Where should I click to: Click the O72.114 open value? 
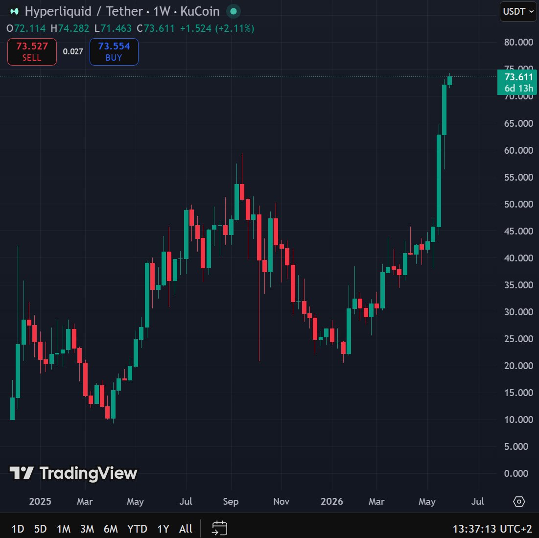pyautogui.click(x=26, y=28)
